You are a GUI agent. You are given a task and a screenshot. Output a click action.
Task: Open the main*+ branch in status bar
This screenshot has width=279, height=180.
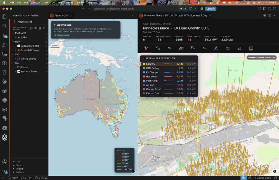pyautogui.click(x=14, y=178)
